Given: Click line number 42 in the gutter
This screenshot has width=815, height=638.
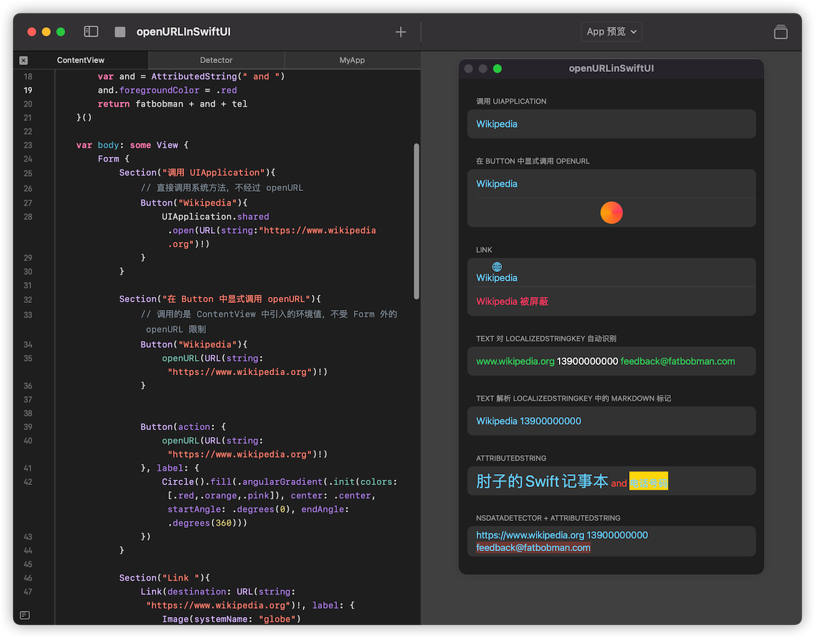Looking at the screenshot, I should (28, 482).
